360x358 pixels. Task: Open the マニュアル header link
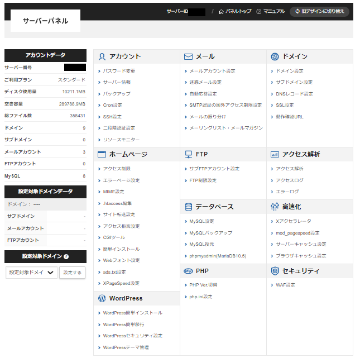click(x=270, y=11)
